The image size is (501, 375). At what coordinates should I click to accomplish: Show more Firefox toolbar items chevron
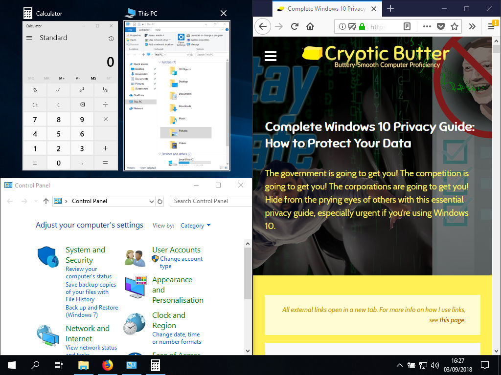tap(472, 26)
